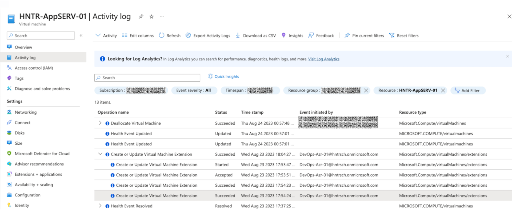Viewport: 512px width, 210px height.
Task: Pin the Activity log blade
Action: [x=141, y=16]
